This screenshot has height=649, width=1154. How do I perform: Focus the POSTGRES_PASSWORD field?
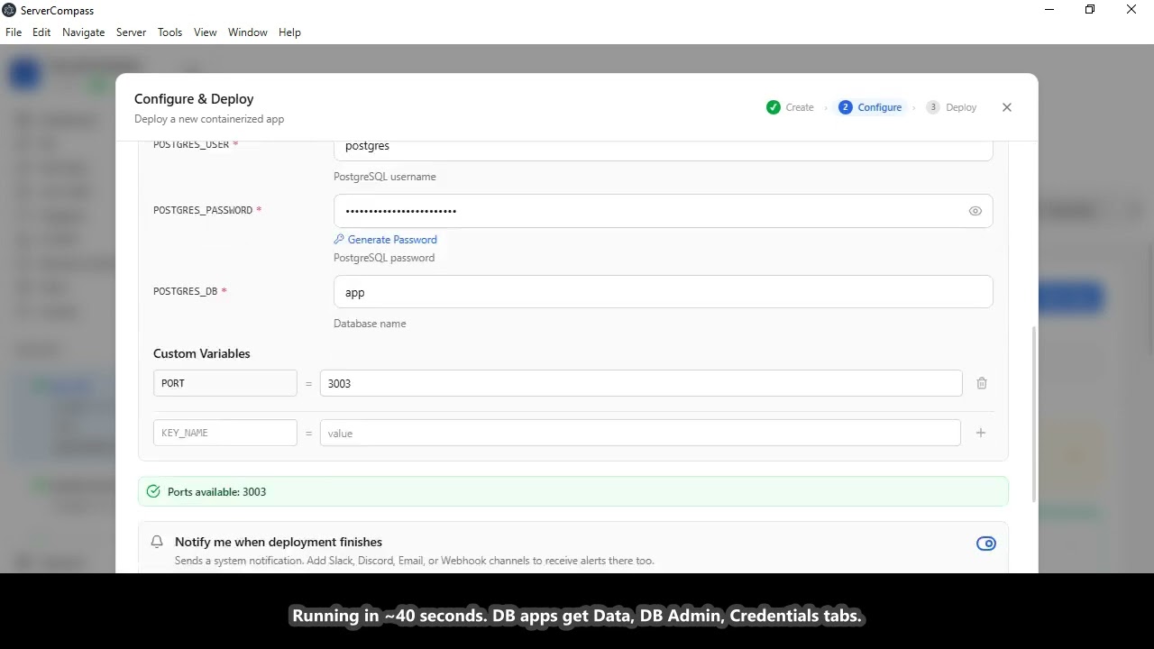(663, 211)
